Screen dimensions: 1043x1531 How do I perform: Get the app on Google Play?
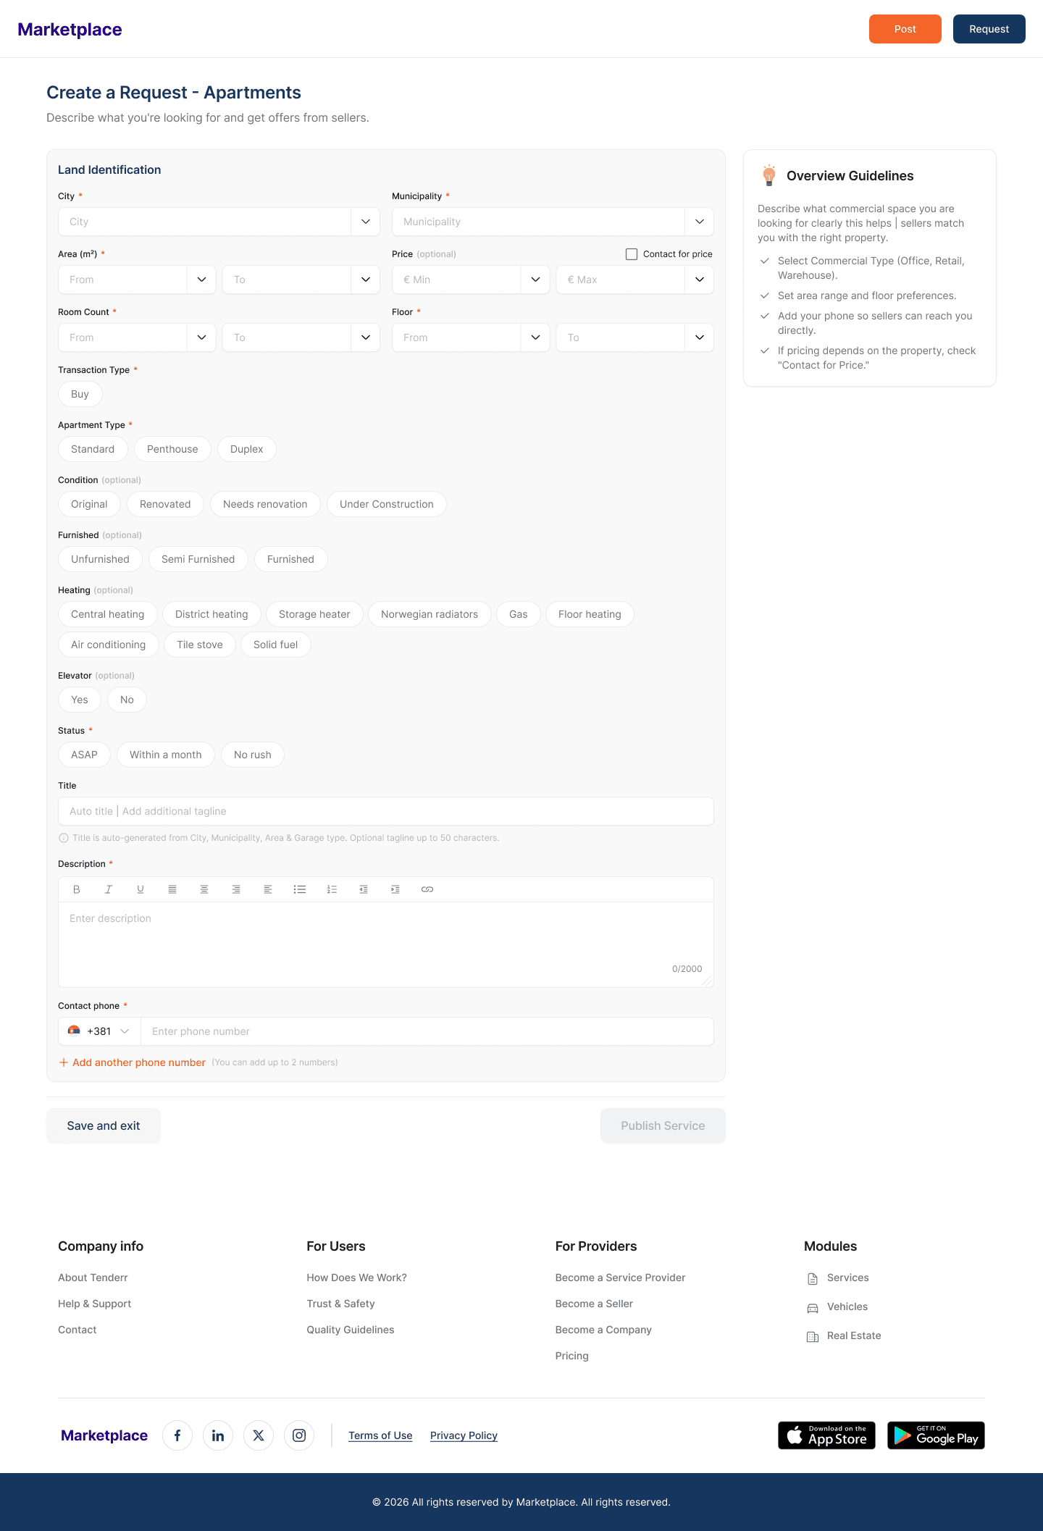(x=936, y=1435)
